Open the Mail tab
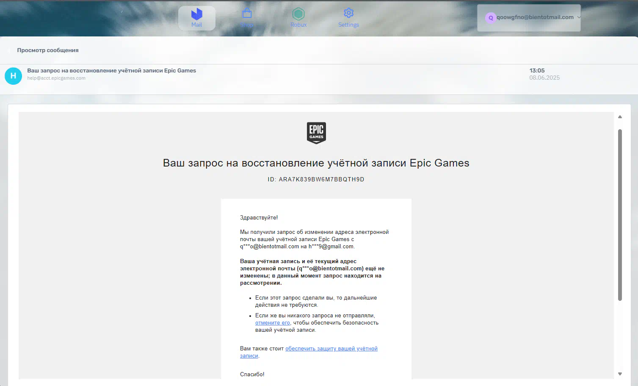The height and width of the screenshot is (386, 638). (x=196, y=18)
